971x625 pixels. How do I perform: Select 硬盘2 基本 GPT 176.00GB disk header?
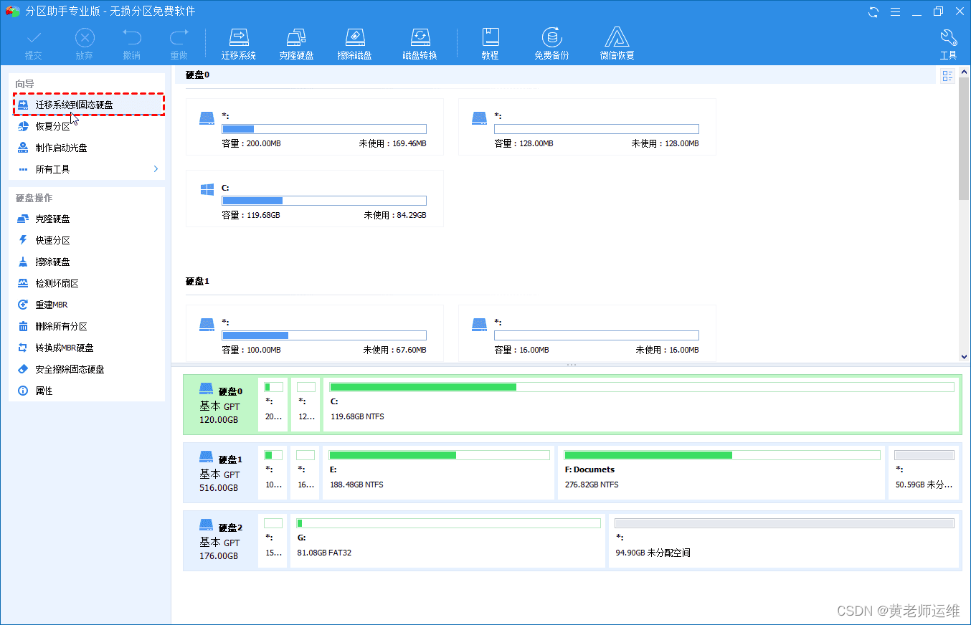pos(220,541)
